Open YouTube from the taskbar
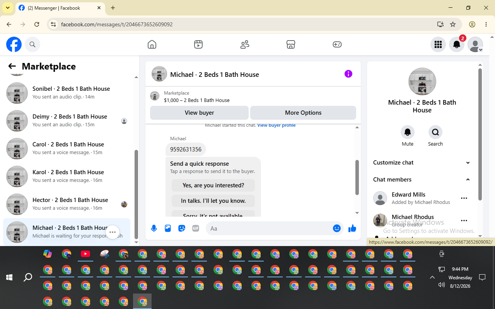 coord(85,254)
